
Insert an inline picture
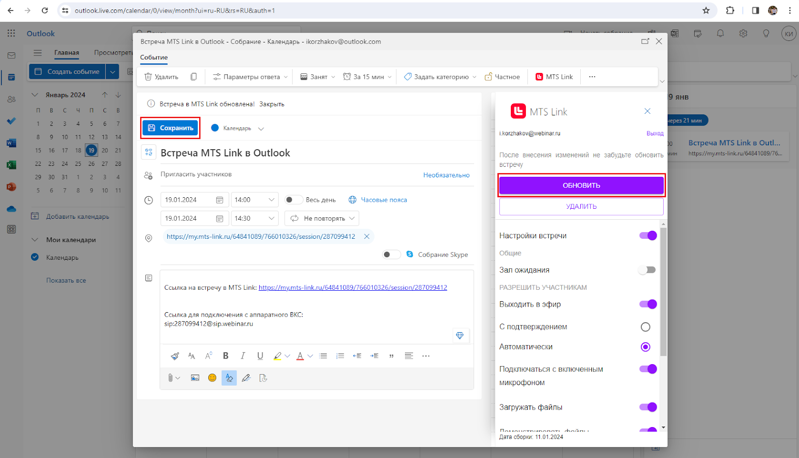(x=195, y=378)
